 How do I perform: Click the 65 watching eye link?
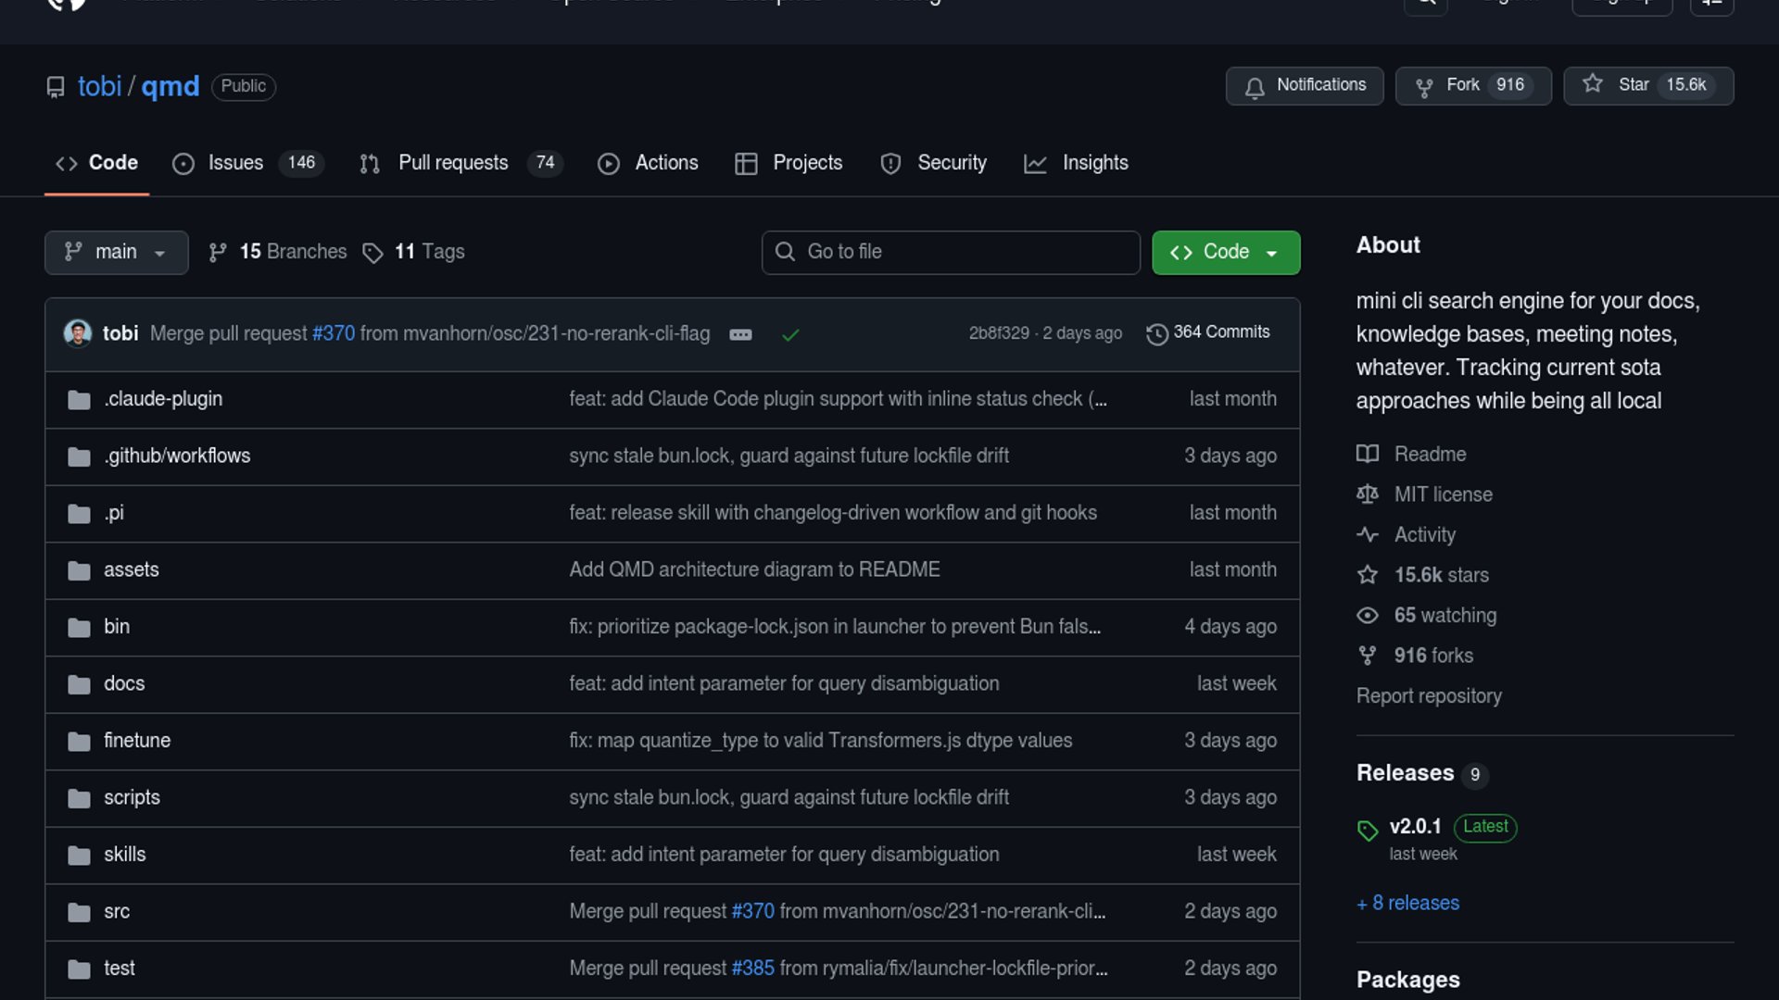(x=1444, y=616)
